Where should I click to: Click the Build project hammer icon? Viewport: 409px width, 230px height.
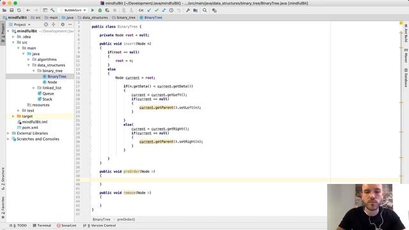[x=52, y=10]
